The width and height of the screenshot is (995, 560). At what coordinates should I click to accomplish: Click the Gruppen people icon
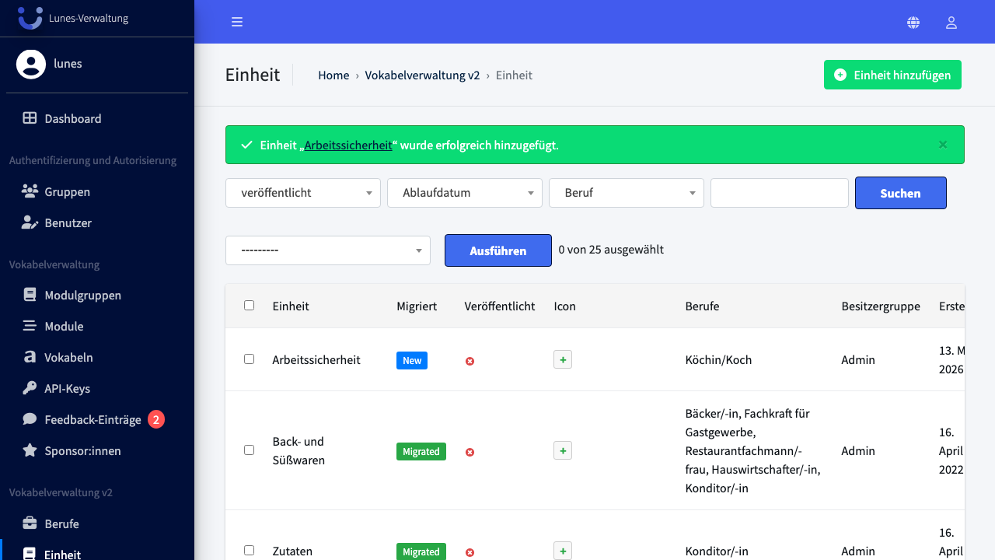(30, 191)
